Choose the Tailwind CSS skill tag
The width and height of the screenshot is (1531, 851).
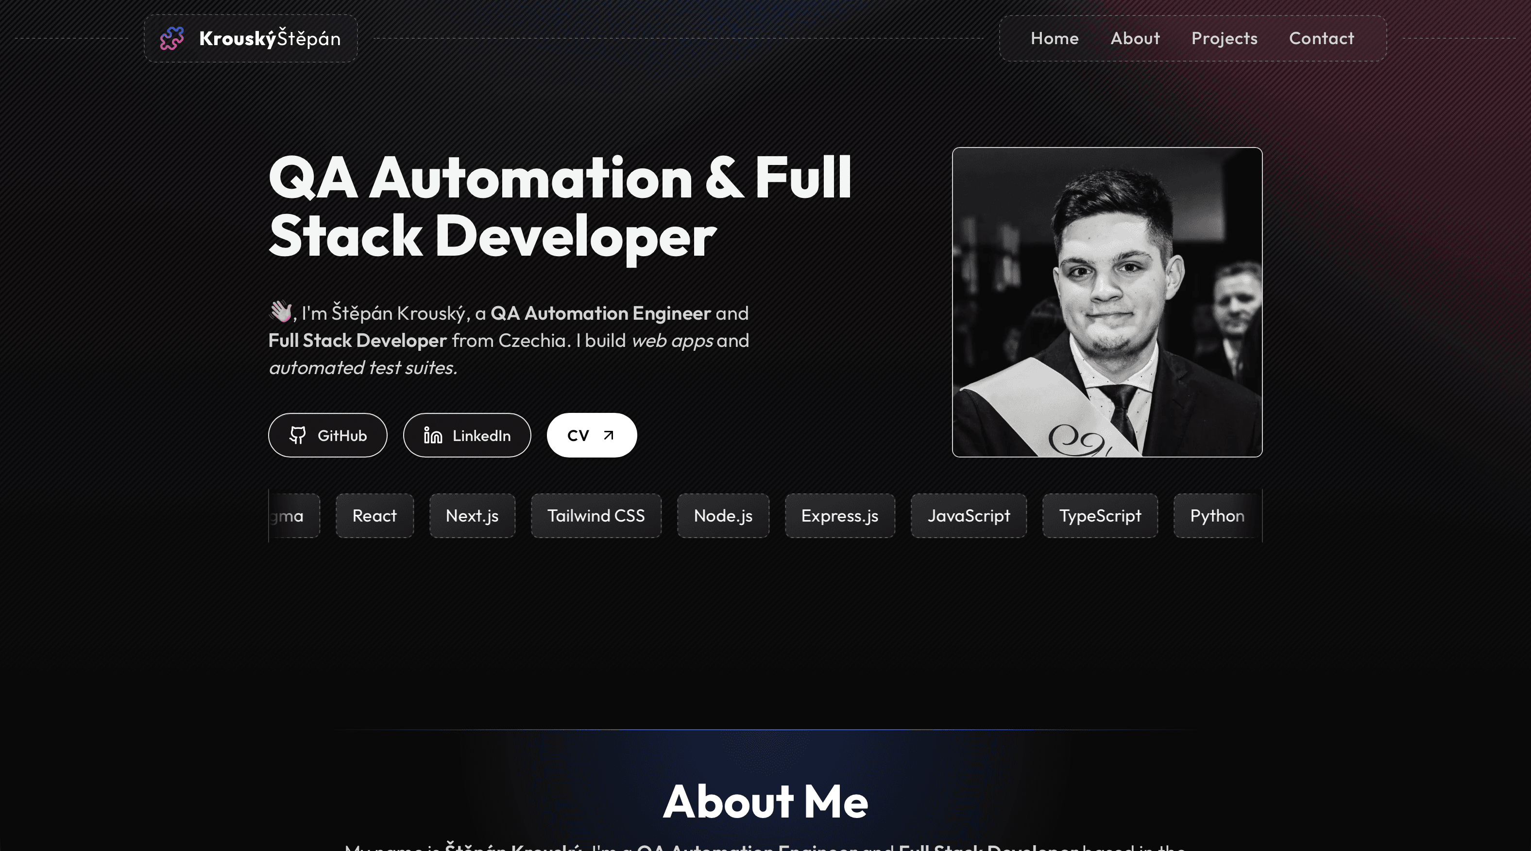click(x=595, y=515)
